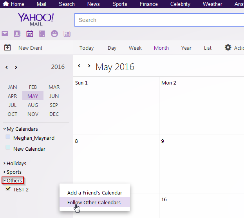Select MAY in mini calendar
Viewport: 244px width, 218px height.
click(x=33, y=96)
